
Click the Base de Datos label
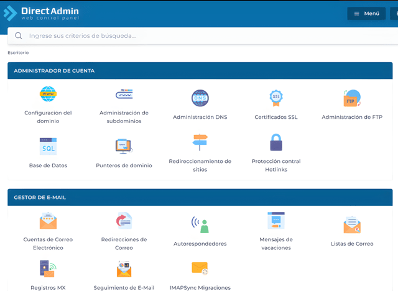point(48,165)
